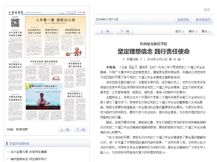This screenshot has height=162, width=217.
Task: Open article 维护国家安全 师生携手同行 in list
Action: click(x=28, y=159)
